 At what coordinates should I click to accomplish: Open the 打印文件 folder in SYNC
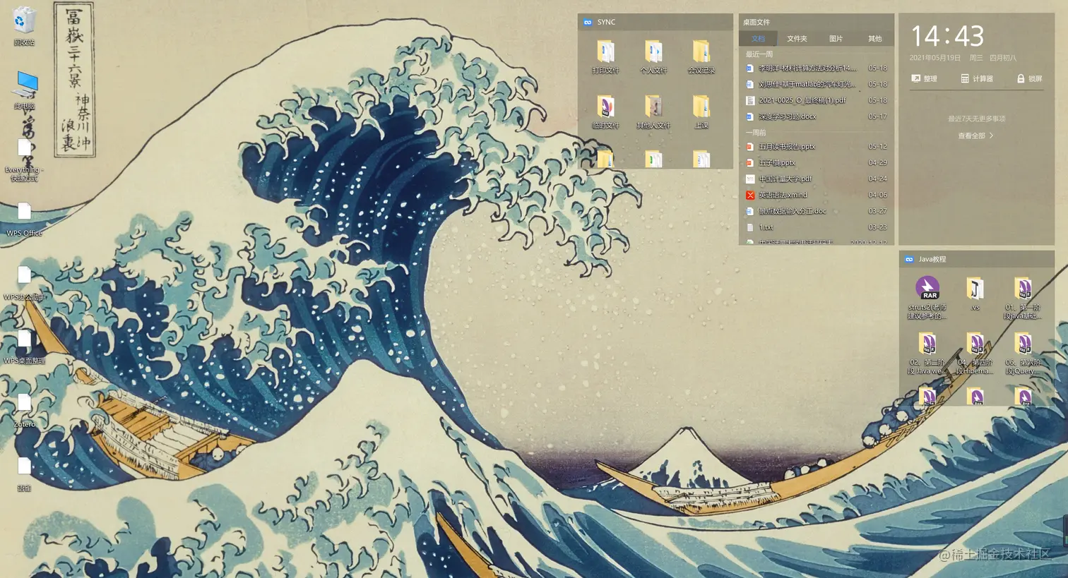(x=605, y=57)
